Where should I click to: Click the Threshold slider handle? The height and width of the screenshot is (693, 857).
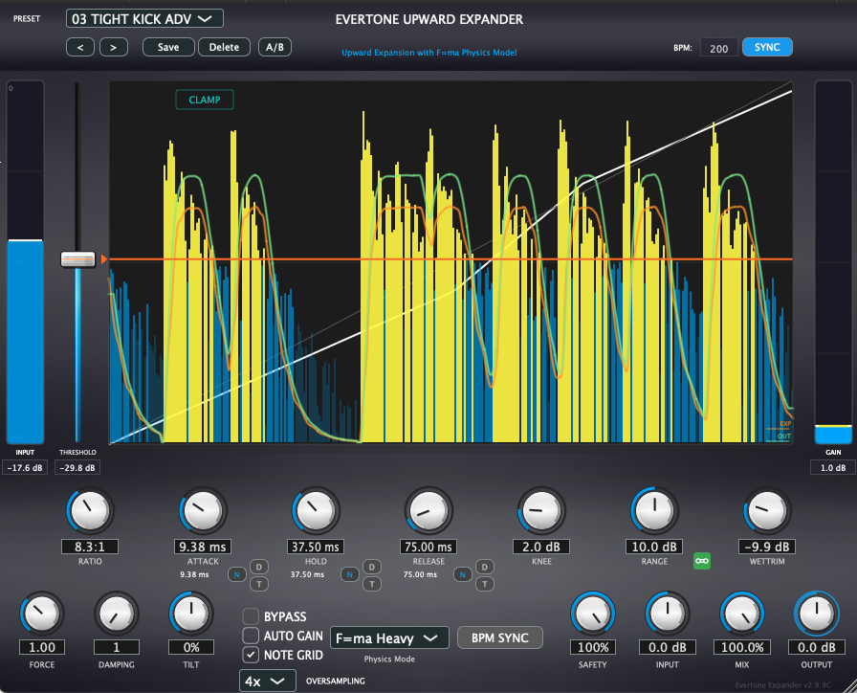point(77,259)
